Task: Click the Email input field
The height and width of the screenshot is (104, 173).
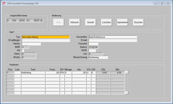Action: (113, 40)
